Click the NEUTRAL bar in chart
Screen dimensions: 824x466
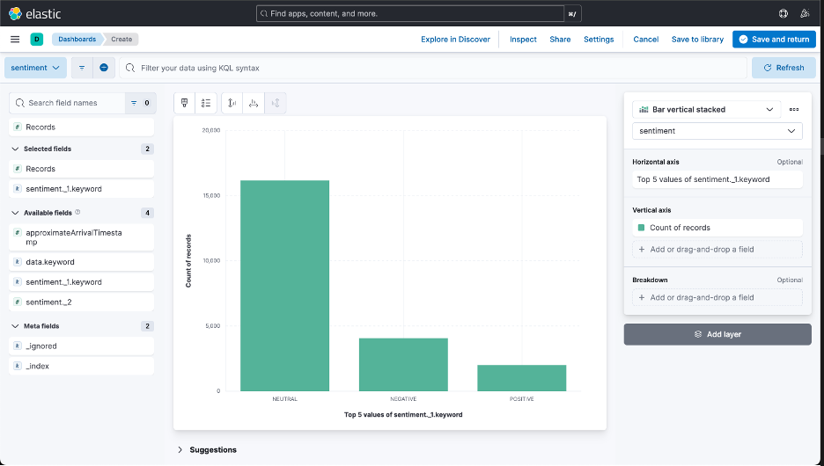click(x=285, y=286)
